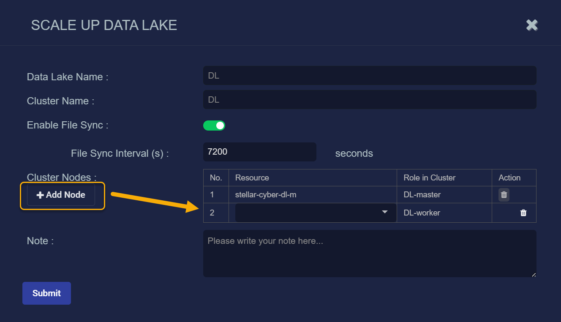Disable the Enable File Sync switch

(x=214, y=126)
